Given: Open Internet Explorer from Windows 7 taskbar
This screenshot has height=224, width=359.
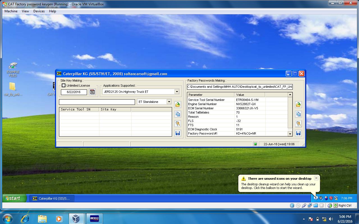Looking at the screenshot, I should (x=26, y=219).
